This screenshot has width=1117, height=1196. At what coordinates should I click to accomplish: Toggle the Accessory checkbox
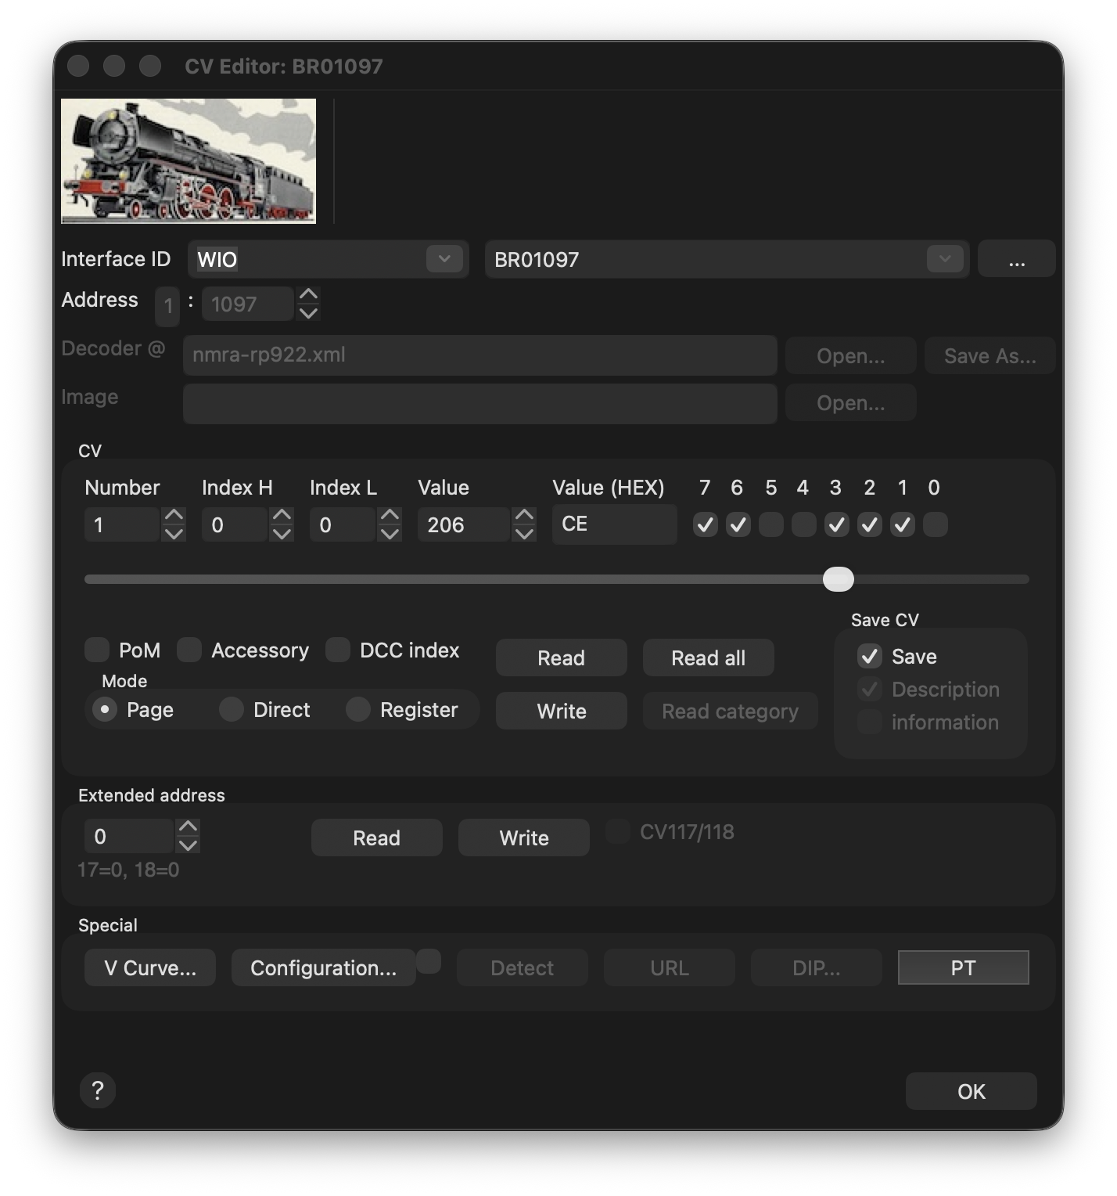(x=189, y=650)
